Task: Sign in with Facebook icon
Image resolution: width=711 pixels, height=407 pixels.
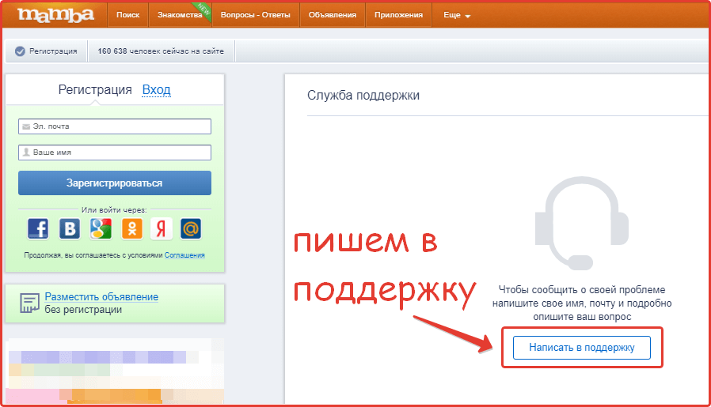Action: (x=38, y=228)
